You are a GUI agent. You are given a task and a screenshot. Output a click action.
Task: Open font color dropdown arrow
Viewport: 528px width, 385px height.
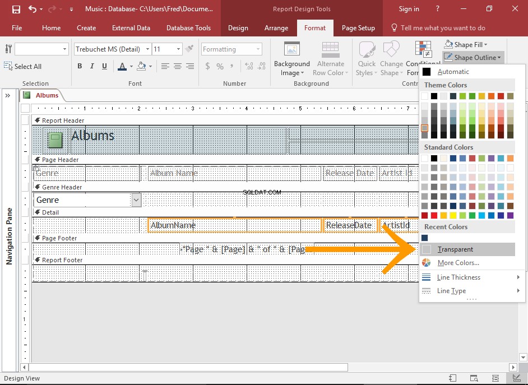point(131,66)
